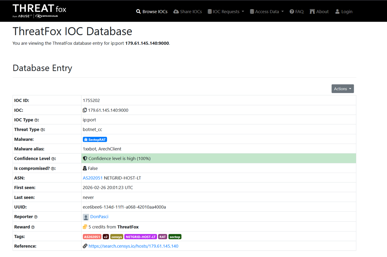The height and width of the screenshot is (257, 387).
Task: Click the user icon beside Login
Action: coord(337,12)
